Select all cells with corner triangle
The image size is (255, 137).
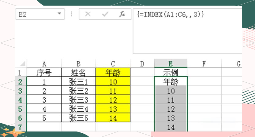coord(23,63)
